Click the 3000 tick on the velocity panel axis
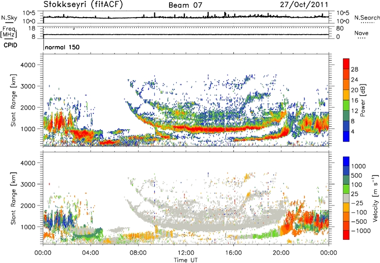Viewport: 380px width, 263px height. (x=28, y=184)
